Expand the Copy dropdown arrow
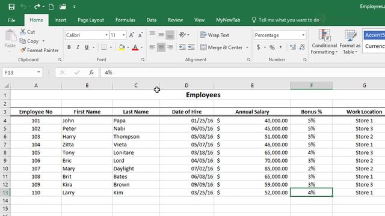The width and height of the screenshot is (385, 216). (43, 41)
